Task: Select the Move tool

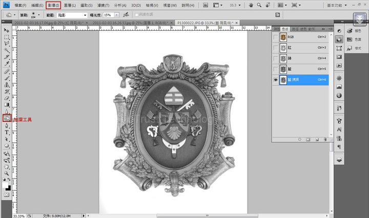Action: point(7,30)
